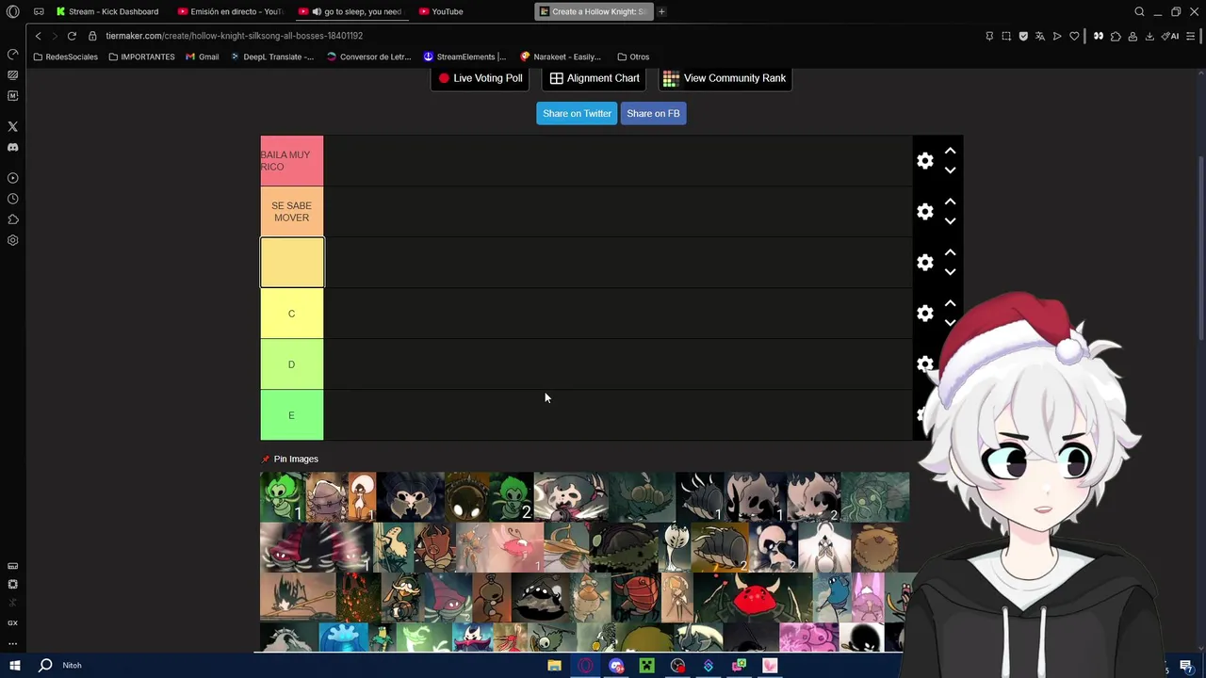This screenshot has width=1206, height=678.
Task: Switch to the plain YouTube tab
Action: (x=441, y=11)
